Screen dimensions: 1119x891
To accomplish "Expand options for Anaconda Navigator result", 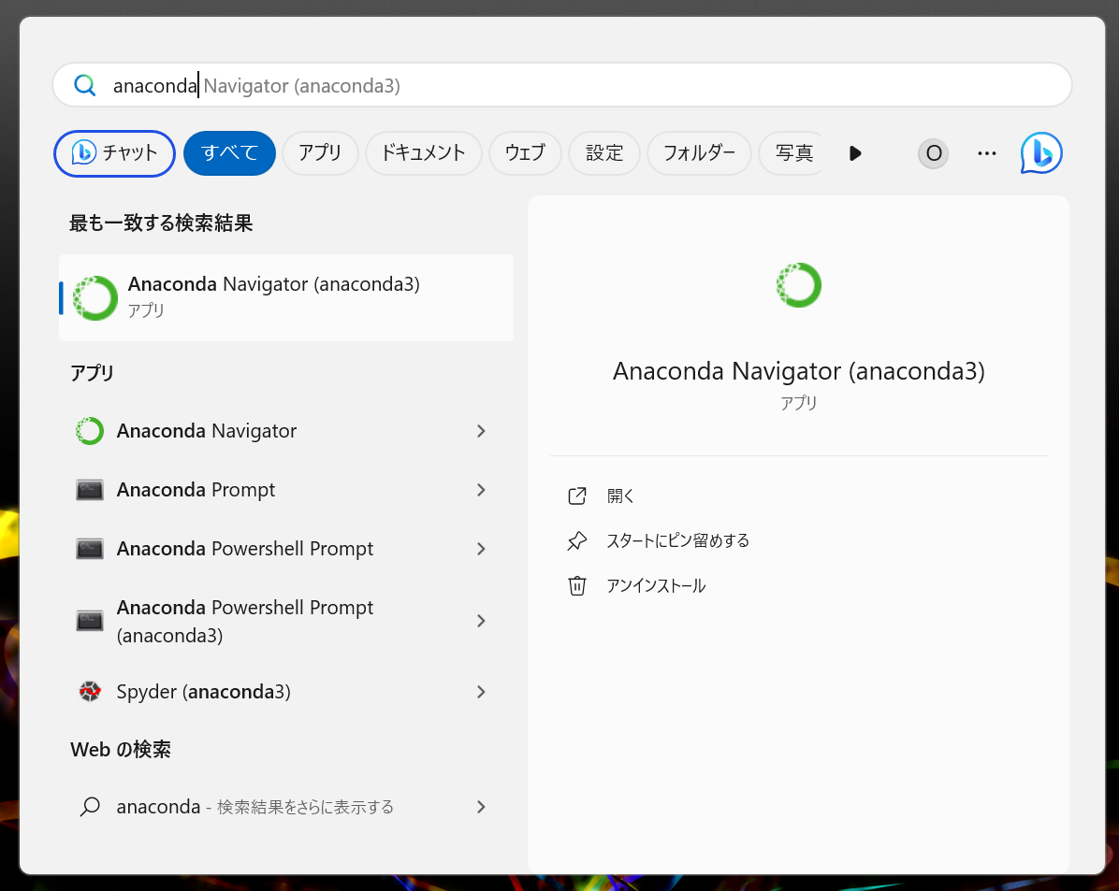I will (480, 431).
